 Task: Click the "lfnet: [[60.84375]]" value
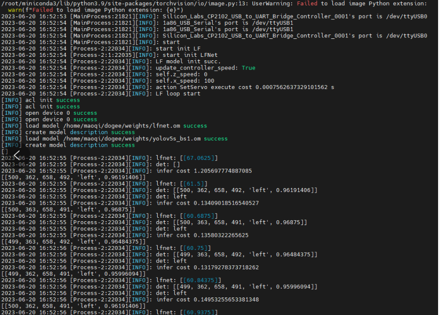coord(188,280)
